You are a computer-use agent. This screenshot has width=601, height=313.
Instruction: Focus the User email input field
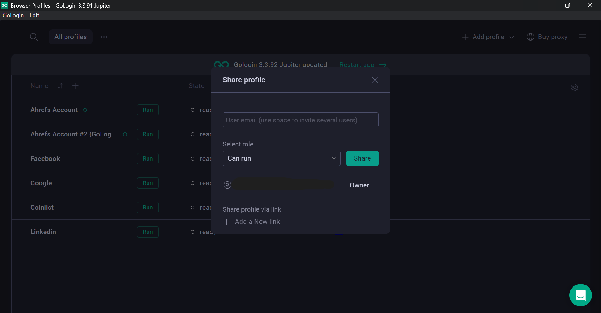click(x=300, y=120)
